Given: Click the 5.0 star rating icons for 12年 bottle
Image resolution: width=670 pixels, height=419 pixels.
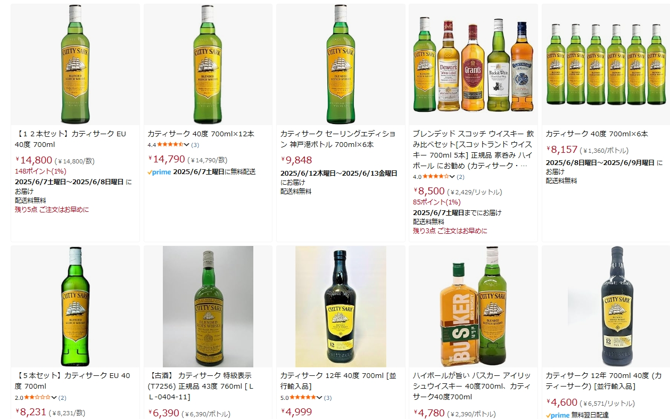Looking at the screenshot, I should tap(303, 397).
